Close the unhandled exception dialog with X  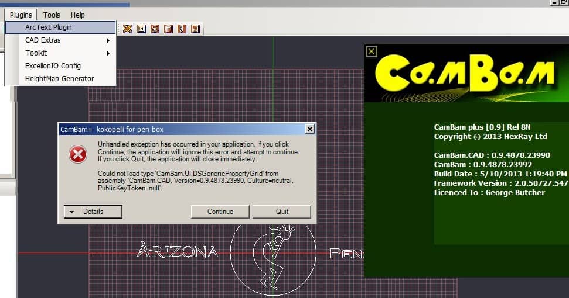pos(309,129)
